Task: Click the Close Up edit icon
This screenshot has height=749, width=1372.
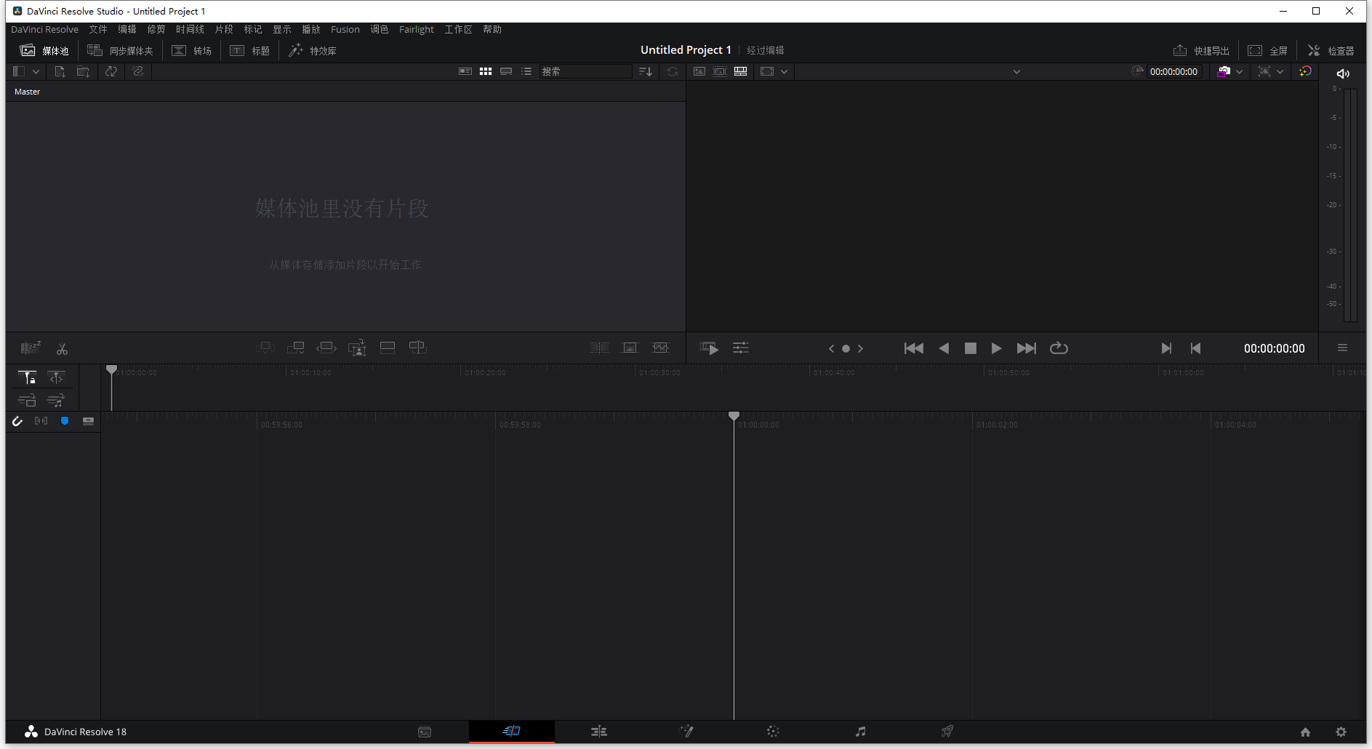Action: pyautogui.click(x=357, y=348)
